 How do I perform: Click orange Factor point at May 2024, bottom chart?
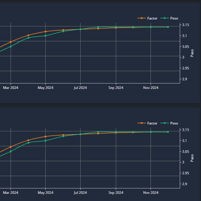click(46, 136)
